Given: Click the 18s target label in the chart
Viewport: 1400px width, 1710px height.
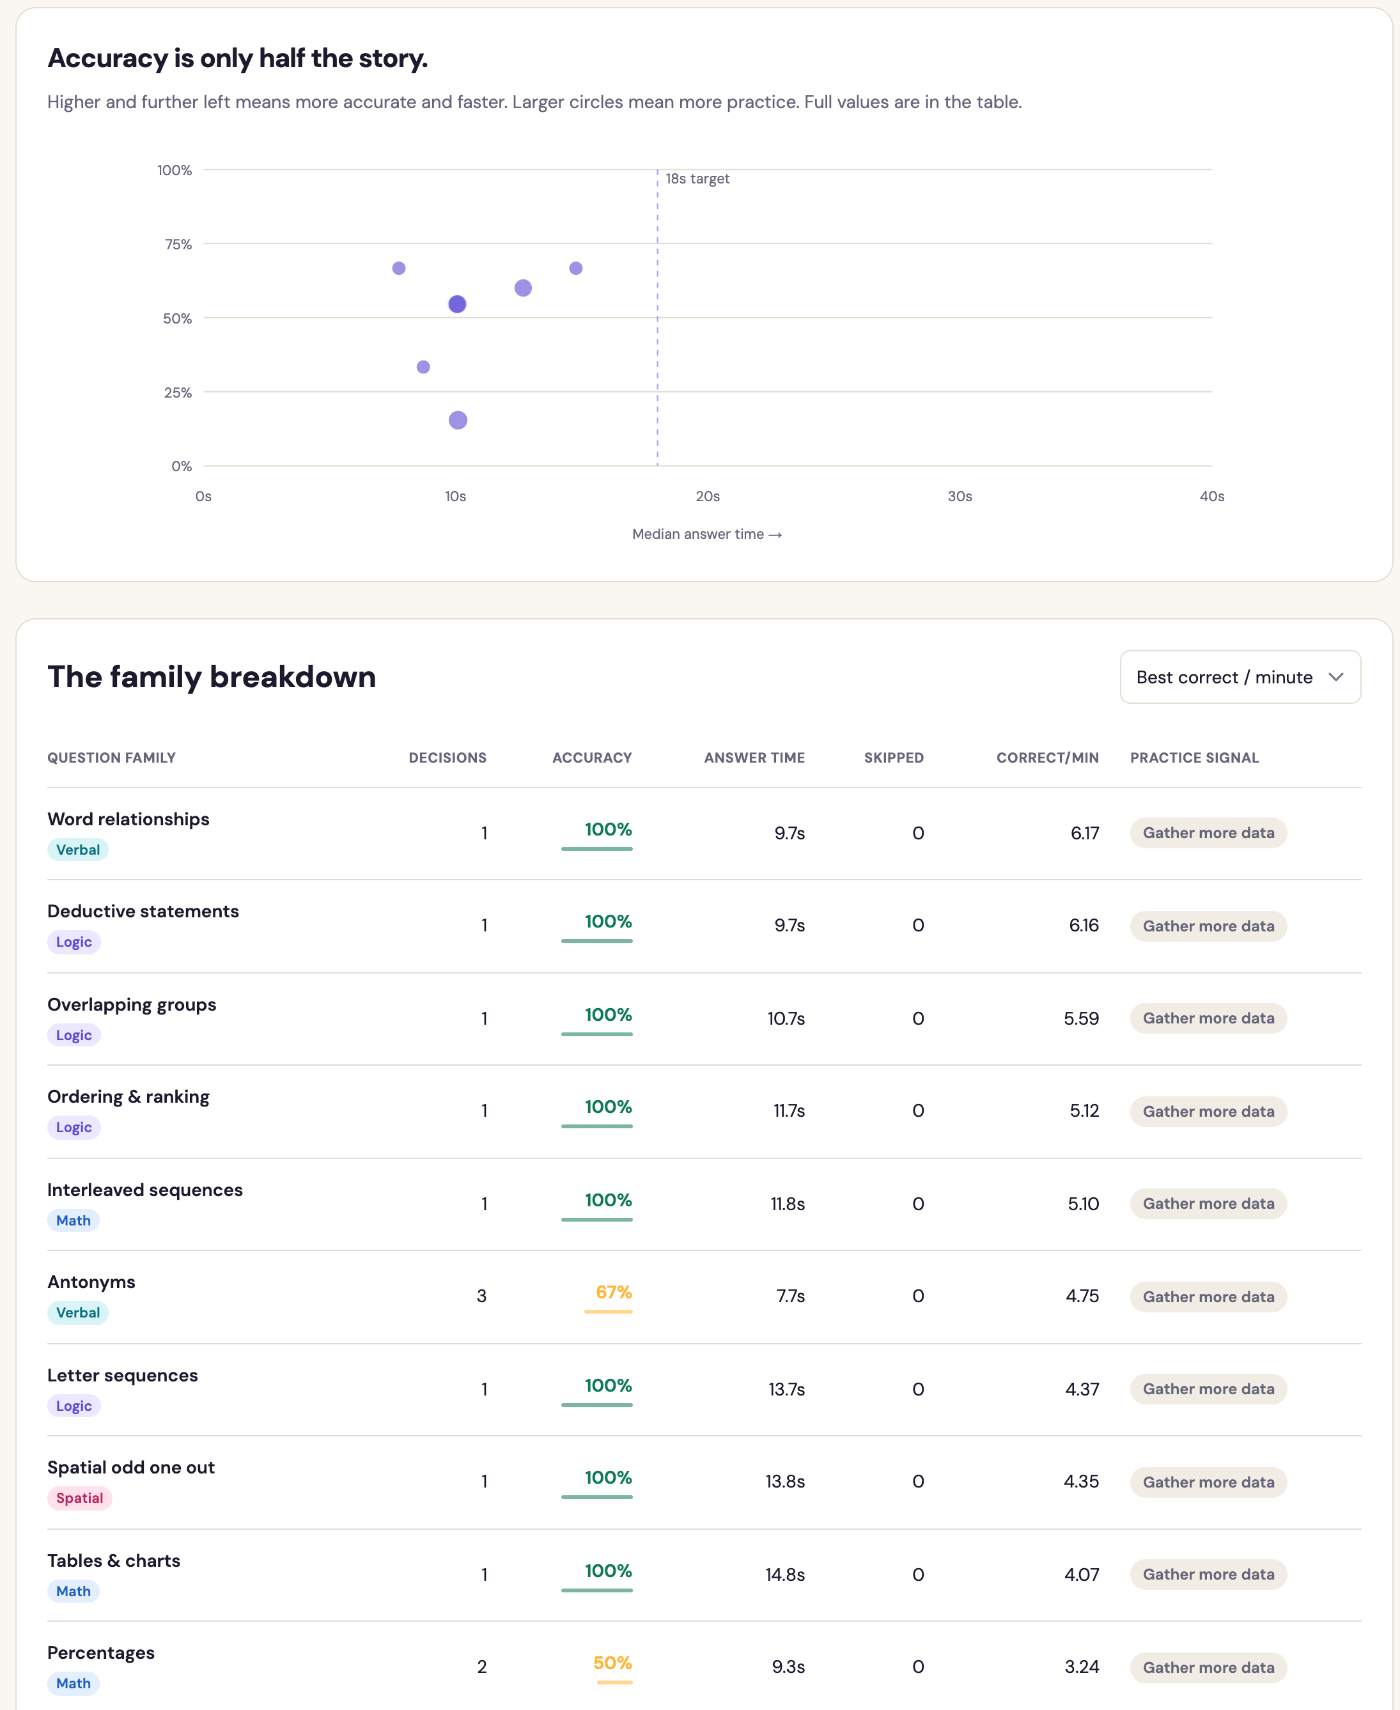Looking at the screenshot, I should pos(697,179).
